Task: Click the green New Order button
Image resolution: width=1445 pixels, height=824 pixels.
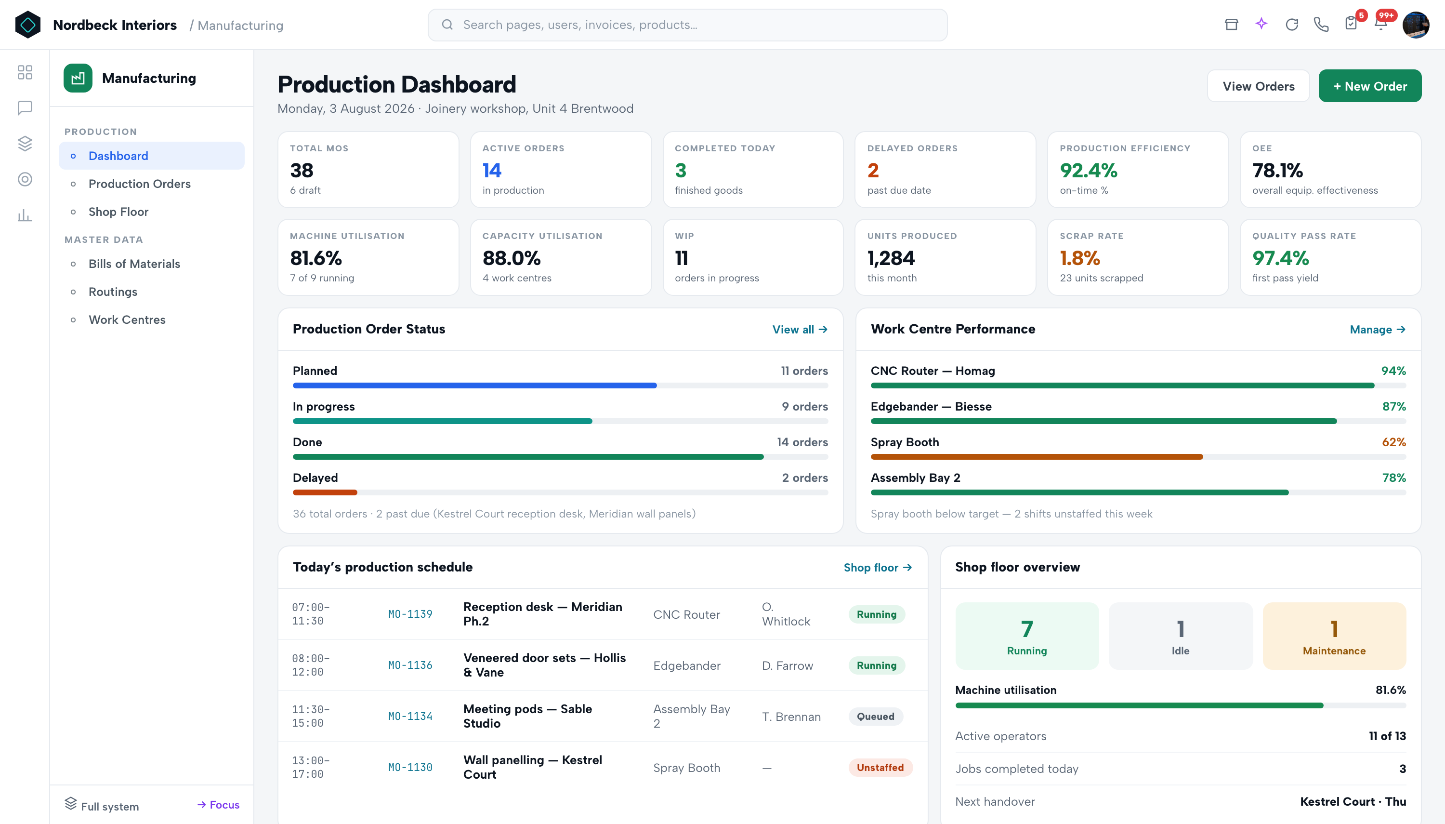Action: click(x=1370, y=86)
